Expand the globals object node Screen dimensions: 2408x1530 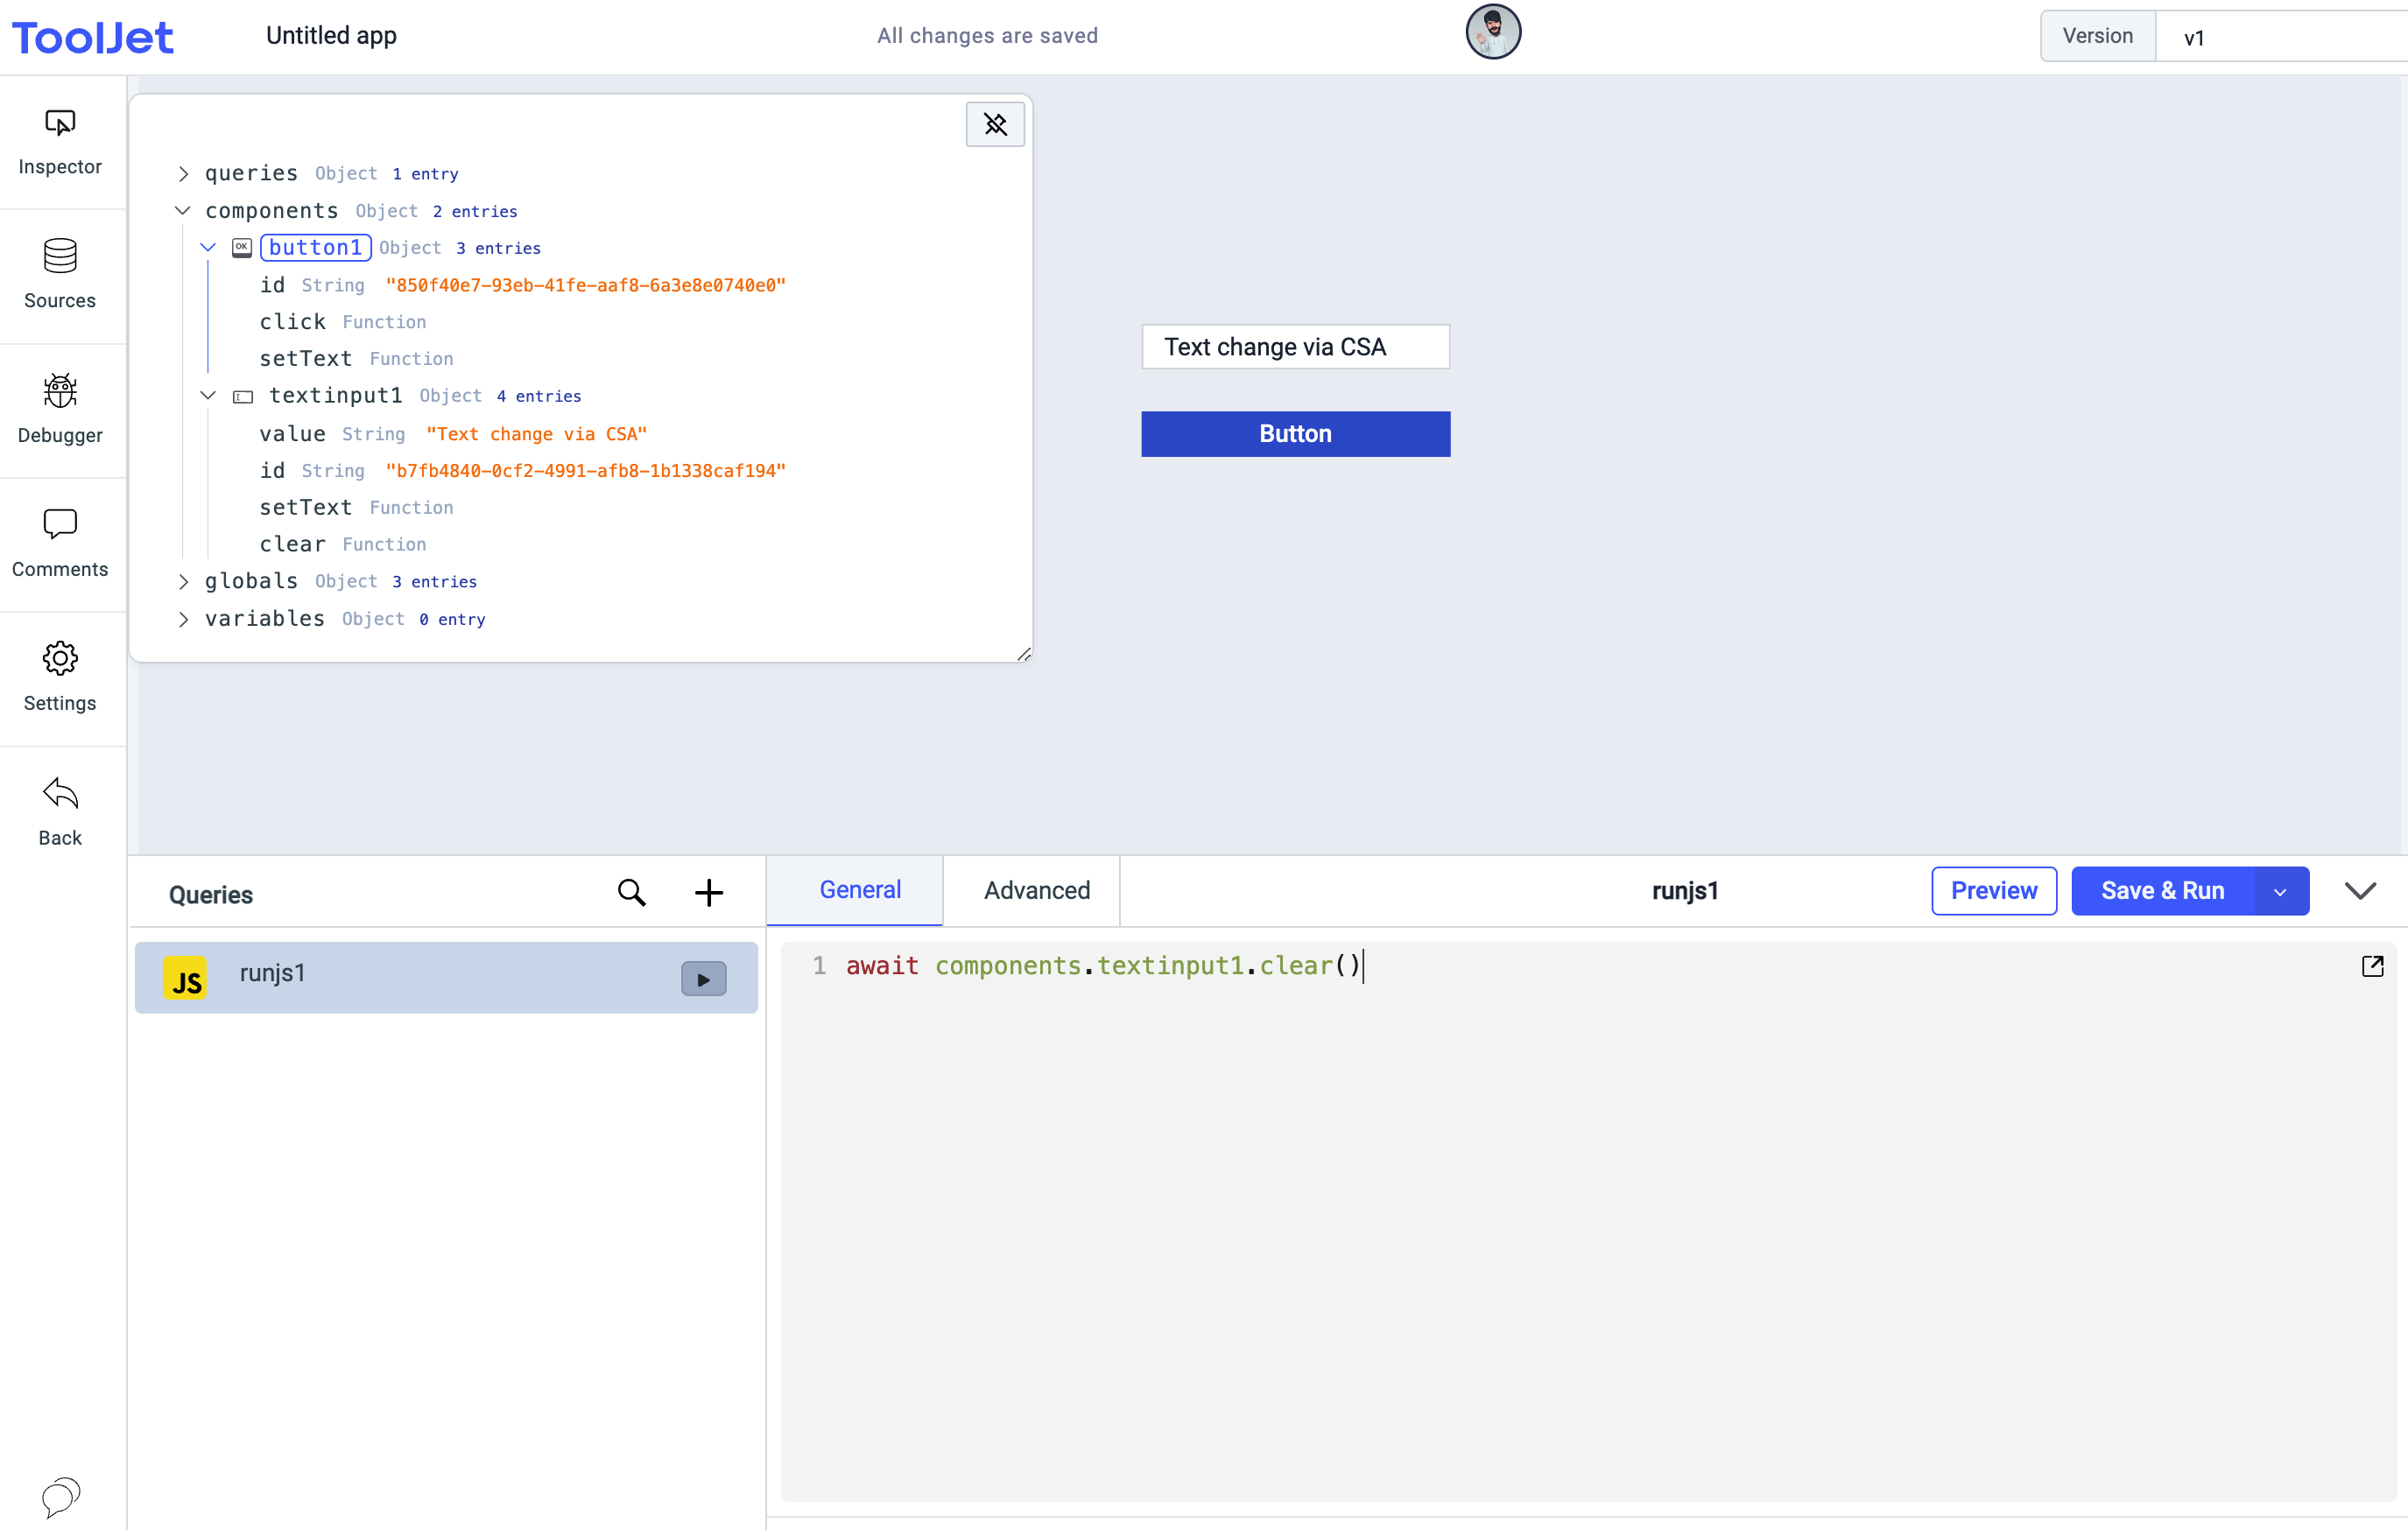tap(183, 581)
